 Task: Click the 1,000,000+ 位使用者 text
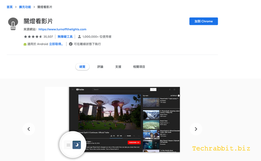97,37
